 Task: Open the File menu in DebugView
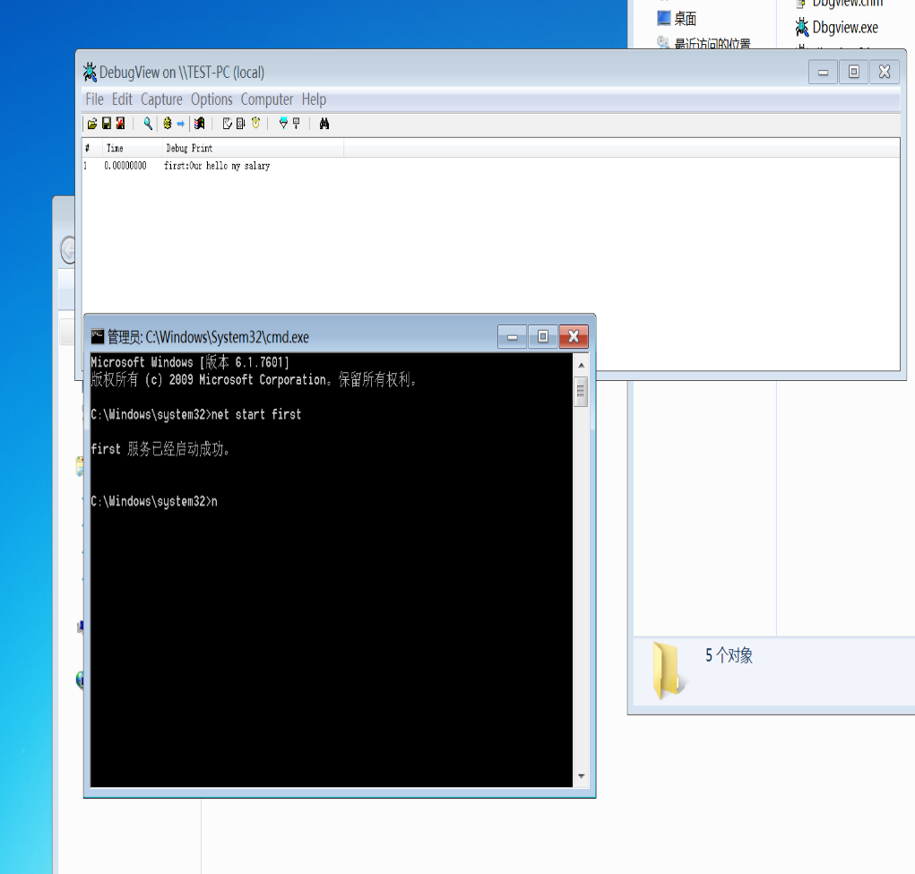click(x=94, y=100)
